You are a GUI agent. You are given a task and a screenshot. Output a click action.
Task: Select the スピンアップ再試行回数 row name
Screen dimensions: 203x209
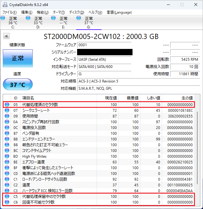coord(41,122)
